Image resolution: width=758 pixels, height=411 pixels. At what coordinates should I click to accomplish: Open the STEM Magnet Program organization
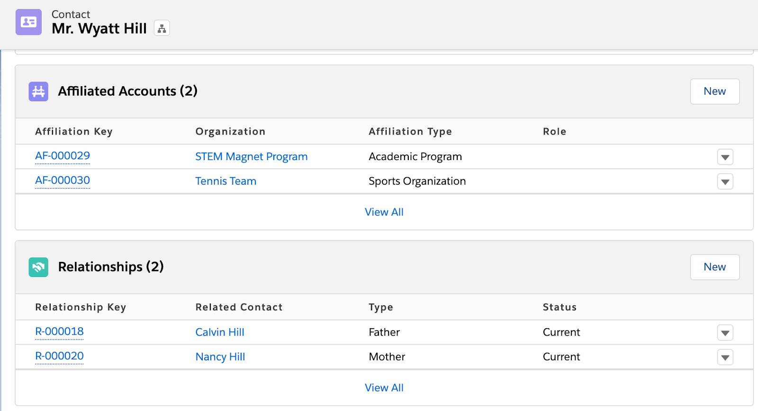coord(251,157)
